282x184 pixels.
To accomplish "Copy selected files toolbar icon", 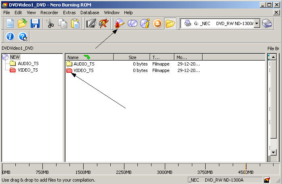I will point(63,23).
